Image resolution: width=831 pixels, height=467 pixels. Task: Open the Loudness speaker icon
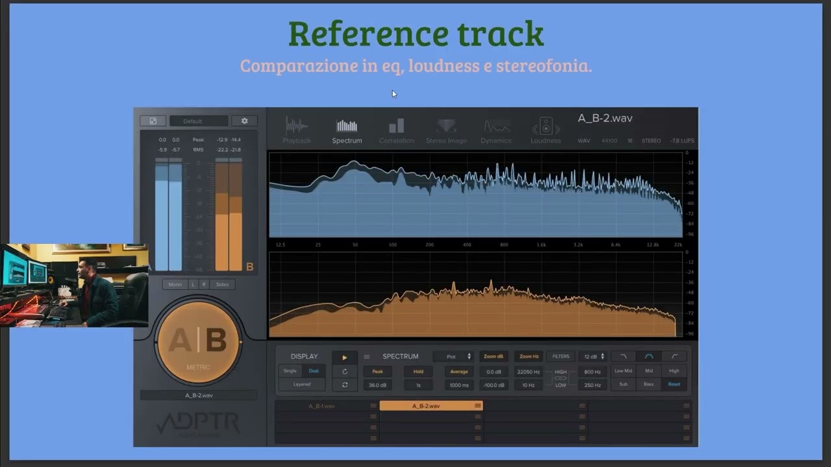[x=545, y=126]
